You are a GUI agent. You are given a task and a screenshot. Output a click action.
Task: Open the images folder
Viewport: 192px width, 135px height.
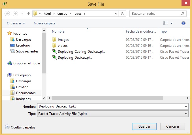coord(63,40)
